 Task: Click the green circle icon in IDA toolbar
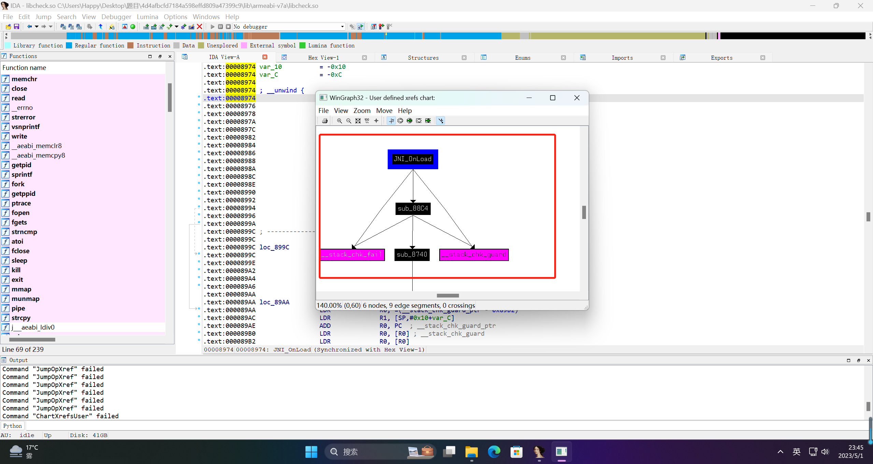click(133, 27)
